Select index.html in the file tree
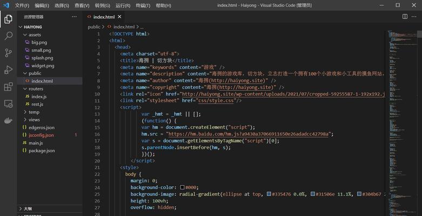 [x=50, y=81]
